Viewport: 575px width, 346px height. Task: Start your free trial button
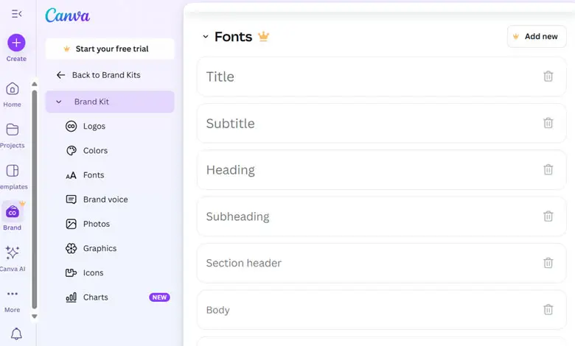click(x=110, y=49)
